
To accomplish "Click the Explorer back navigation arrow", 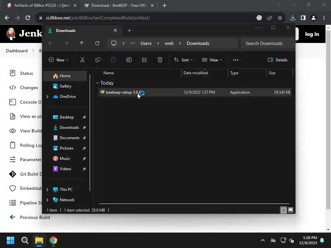I will pyautogui.click(x=51, y=43).
